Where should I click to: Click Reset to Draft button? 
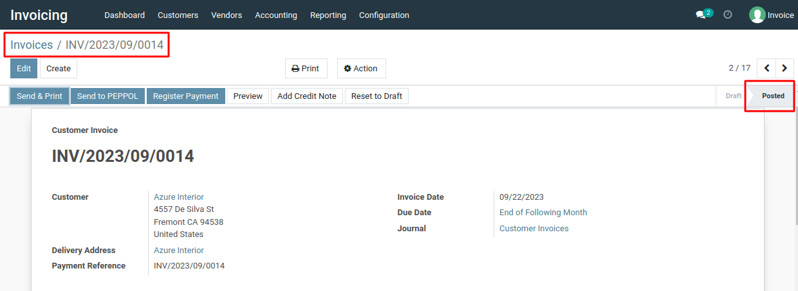coord(376,96)
